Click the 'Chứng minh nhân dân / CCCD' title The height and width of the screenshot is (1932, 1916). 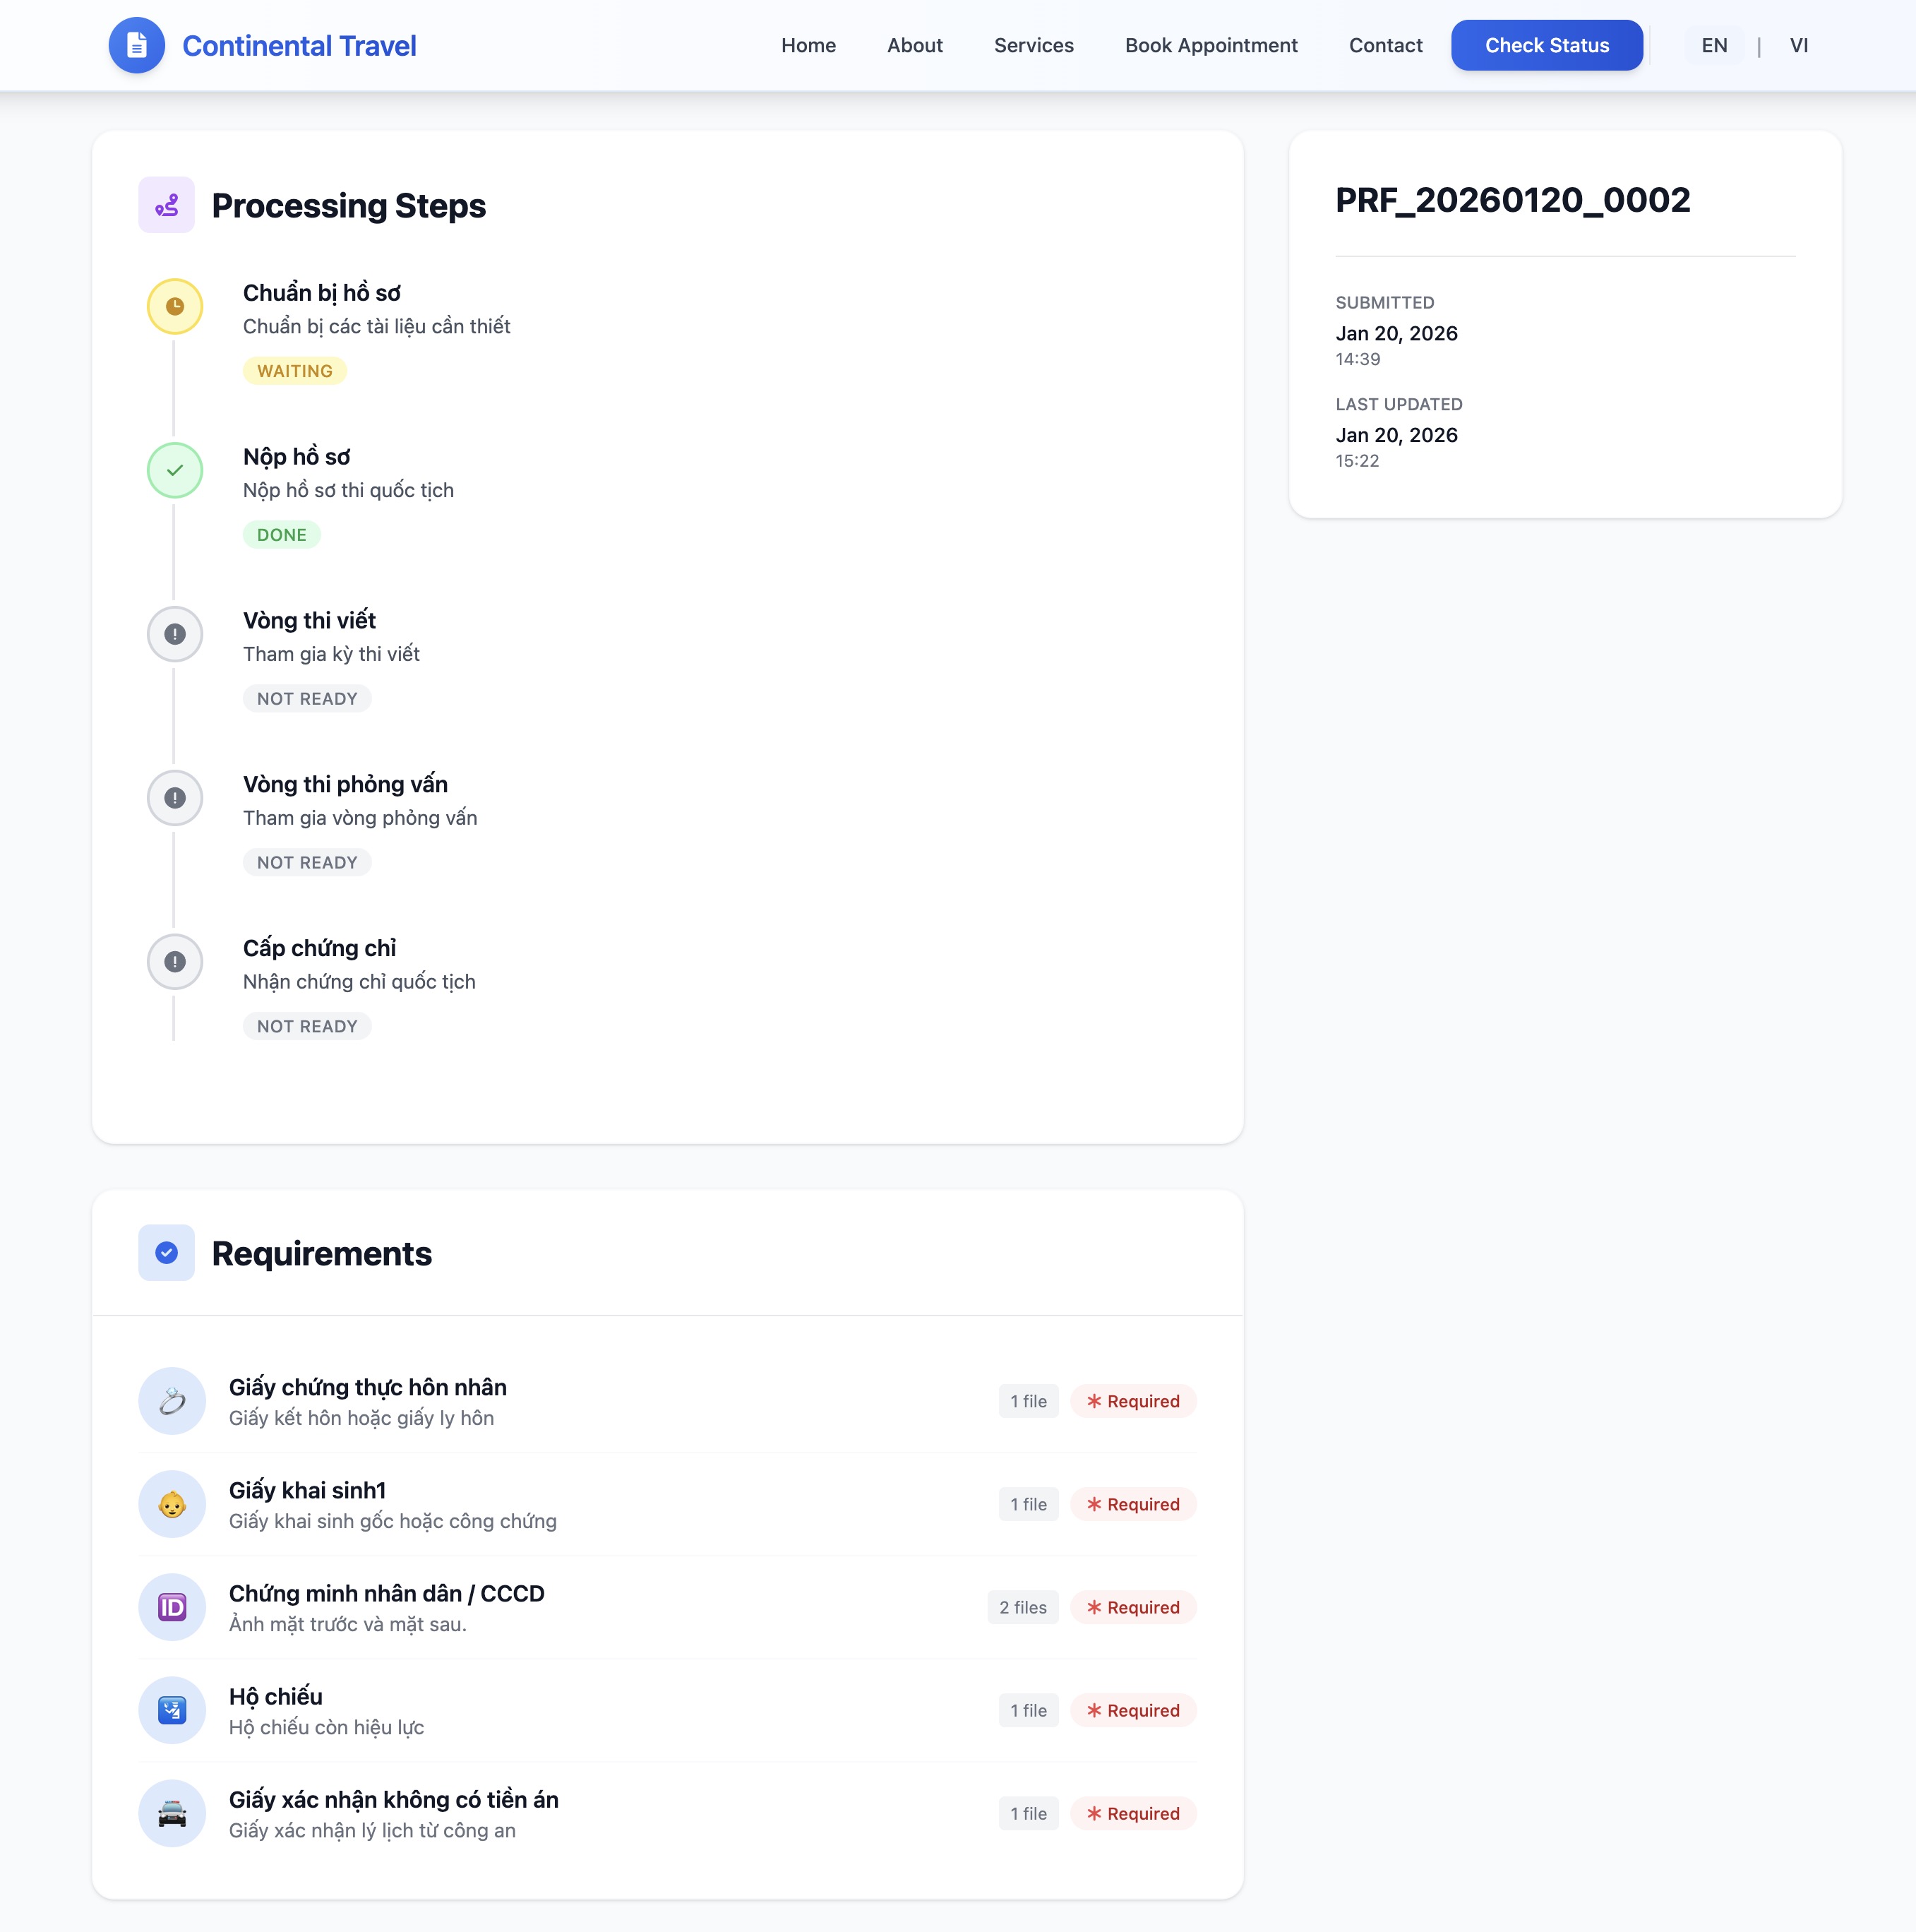[x=387, y=1593]
